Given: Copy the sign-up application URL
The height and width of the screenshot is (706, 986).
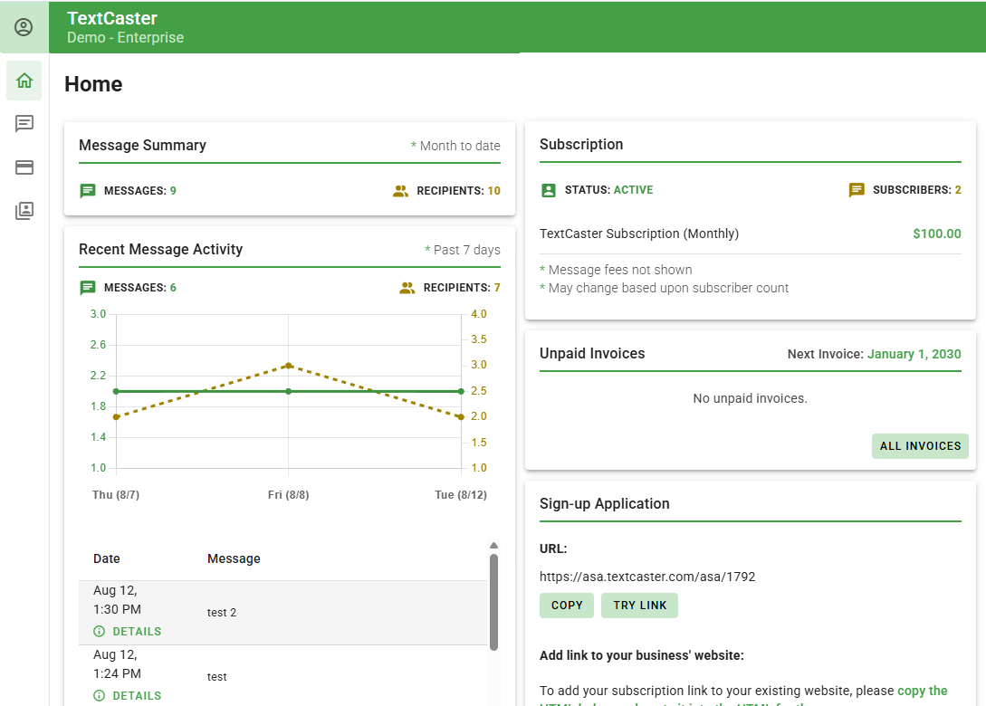Looking at the screenshot, I should point(567,606).
